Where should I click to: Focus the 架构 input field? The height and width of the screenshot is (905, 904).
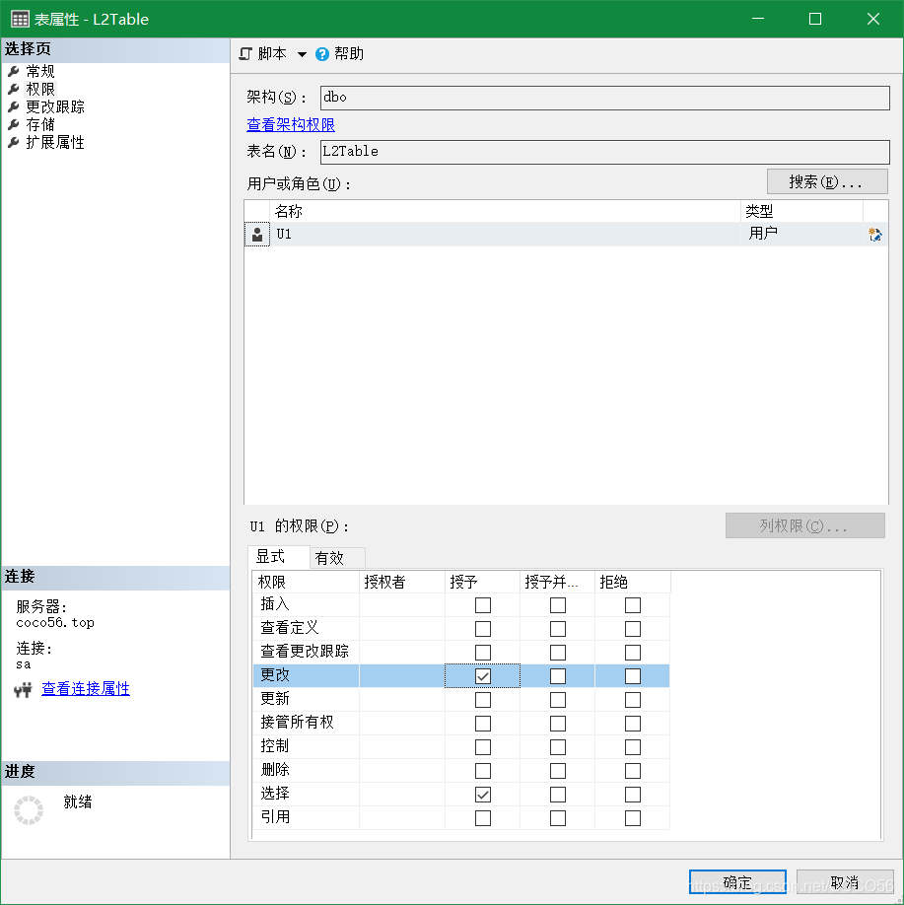coord(604,98)
